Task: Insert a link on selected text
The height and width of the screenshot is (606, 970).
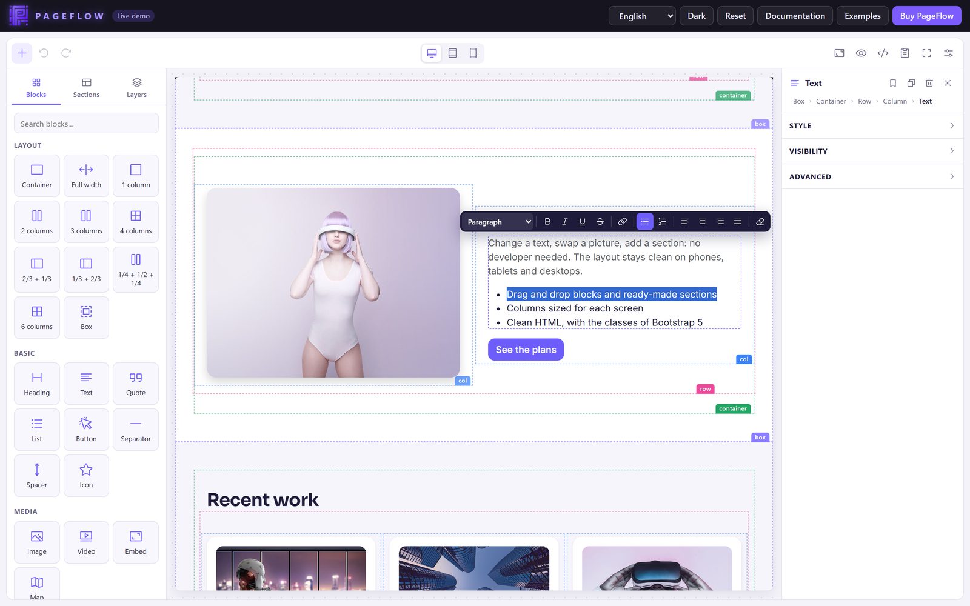Action: point(623,222)
